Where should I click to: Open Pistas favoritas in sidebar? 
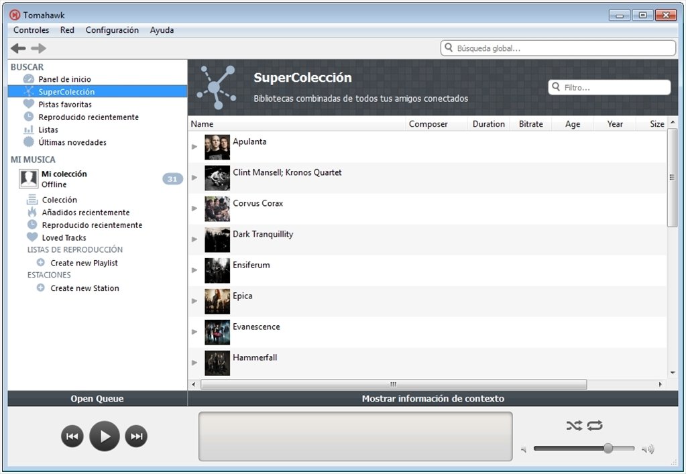(x=65, y=104)
